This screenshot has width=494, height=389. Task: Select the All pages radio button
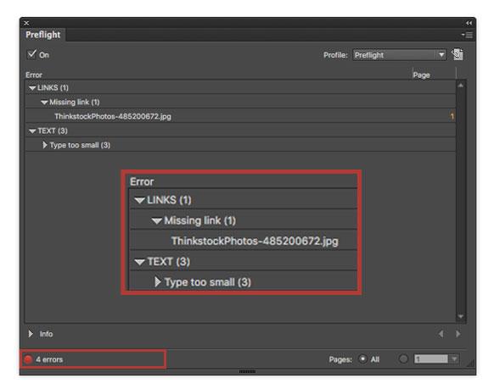(x=362, y=358)
